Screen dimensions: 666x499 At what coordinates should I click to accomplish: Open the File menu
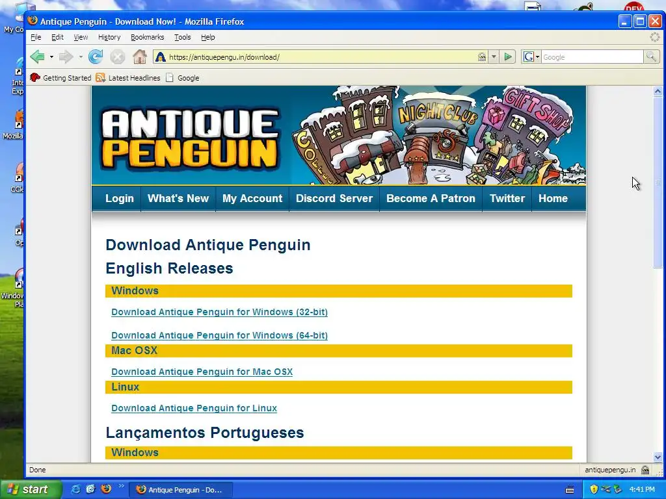[x=36, y=37]
